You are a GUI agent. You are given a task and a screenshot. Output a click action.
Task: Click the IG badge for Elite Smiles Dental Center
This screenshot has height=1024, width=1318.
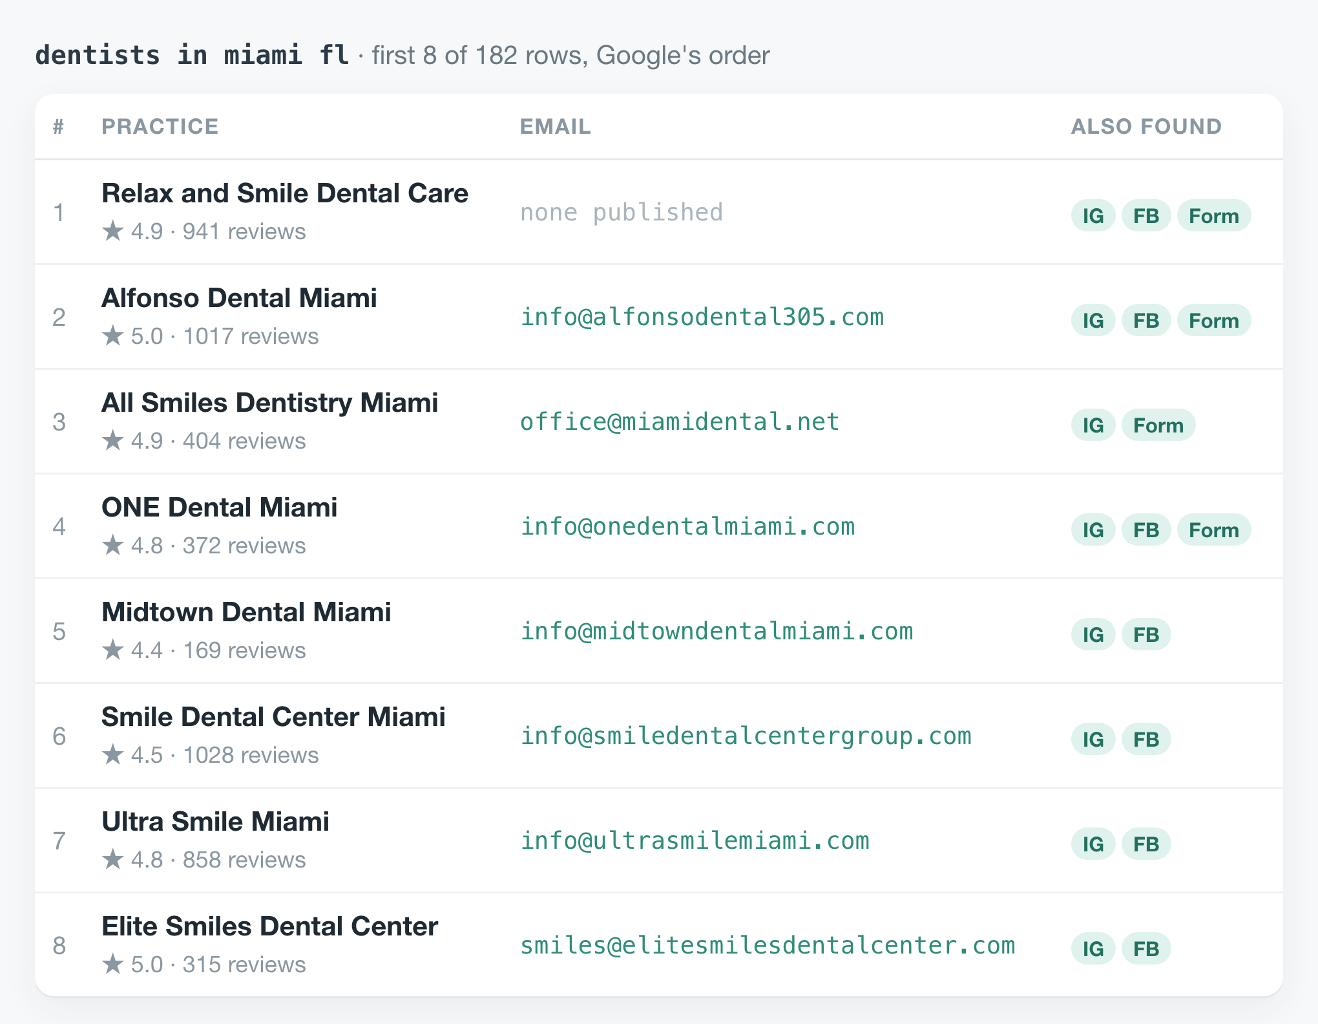[x=1093, y=949]
